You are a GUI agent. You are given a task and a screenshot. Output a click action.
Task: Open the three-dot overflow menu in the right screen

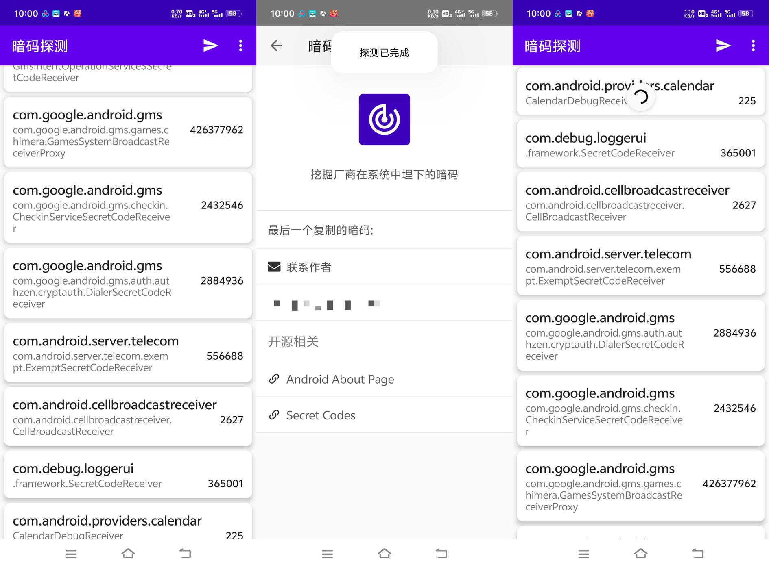coord(753,46)
